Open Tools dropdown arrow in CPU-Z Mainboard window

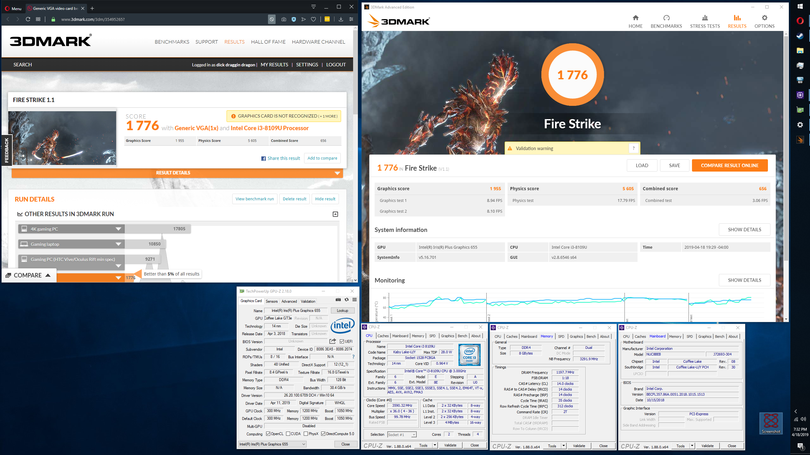(692, 446)
